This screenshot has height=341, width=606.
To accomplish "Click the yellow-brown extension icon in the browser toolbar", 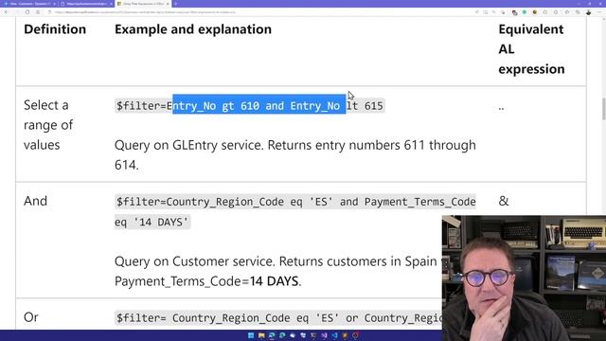I will pyautogui.click(x=534, y=12).
